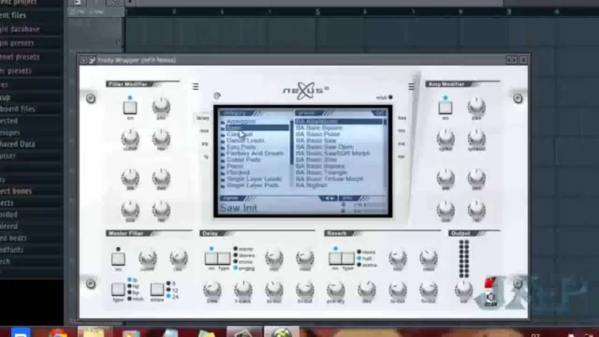Toggle the Reverb on button
The width and height of the screenshot is (599, 337).
click(x=335, y=258)
